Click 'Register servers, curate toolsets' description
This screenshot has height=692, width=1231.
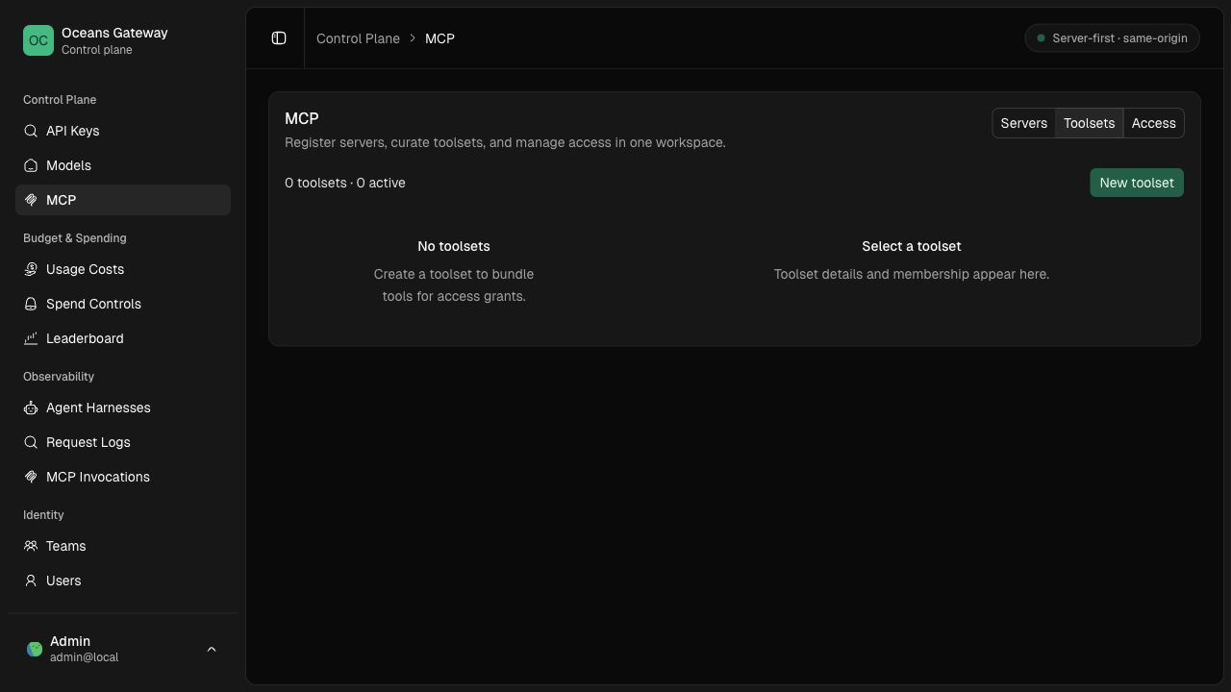505,142
